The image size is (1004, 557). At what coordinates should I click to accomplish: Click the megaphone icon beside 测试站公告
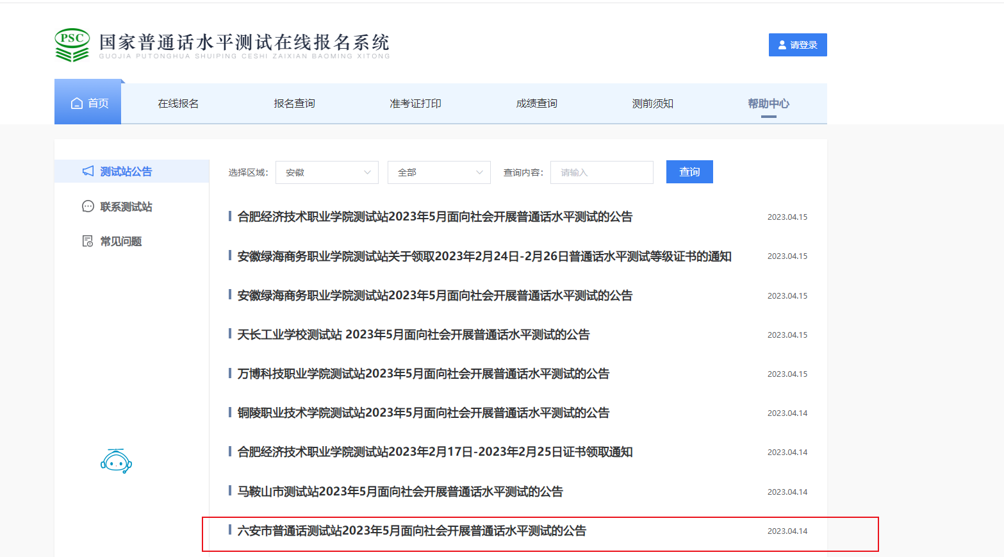coord(88,171)
